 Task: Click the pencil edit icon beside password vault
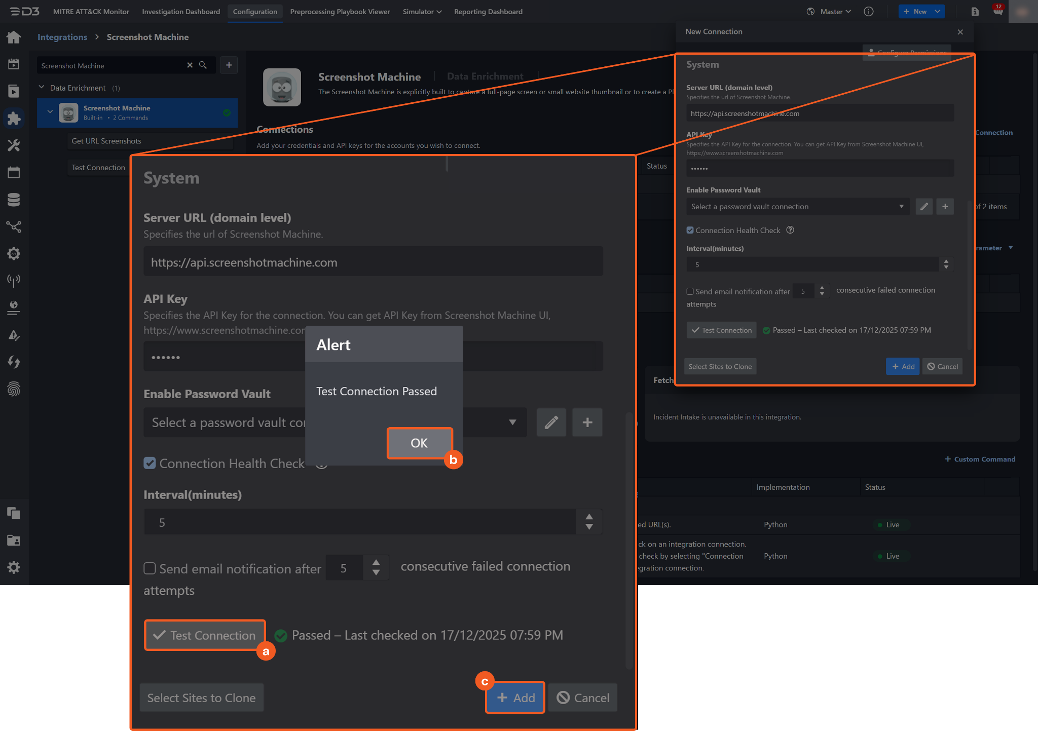click(x=551, y=422)
